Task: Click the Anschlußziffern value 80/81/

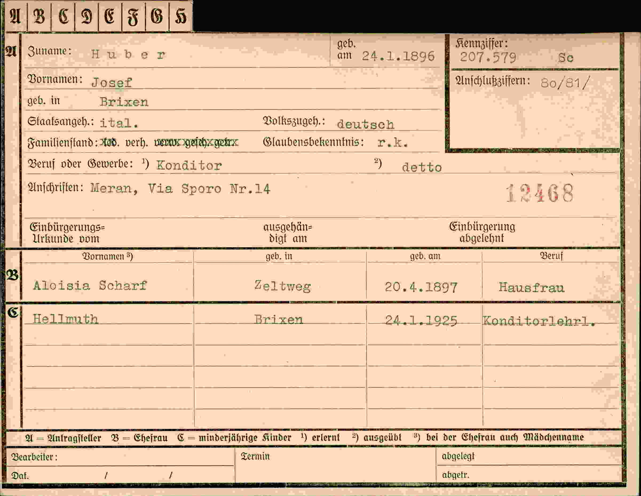Action: coord(565,83)
